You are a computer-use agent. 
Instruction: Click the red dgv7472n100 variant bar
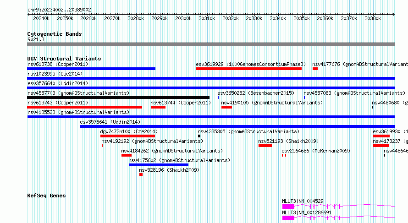(x=127, y=136)
